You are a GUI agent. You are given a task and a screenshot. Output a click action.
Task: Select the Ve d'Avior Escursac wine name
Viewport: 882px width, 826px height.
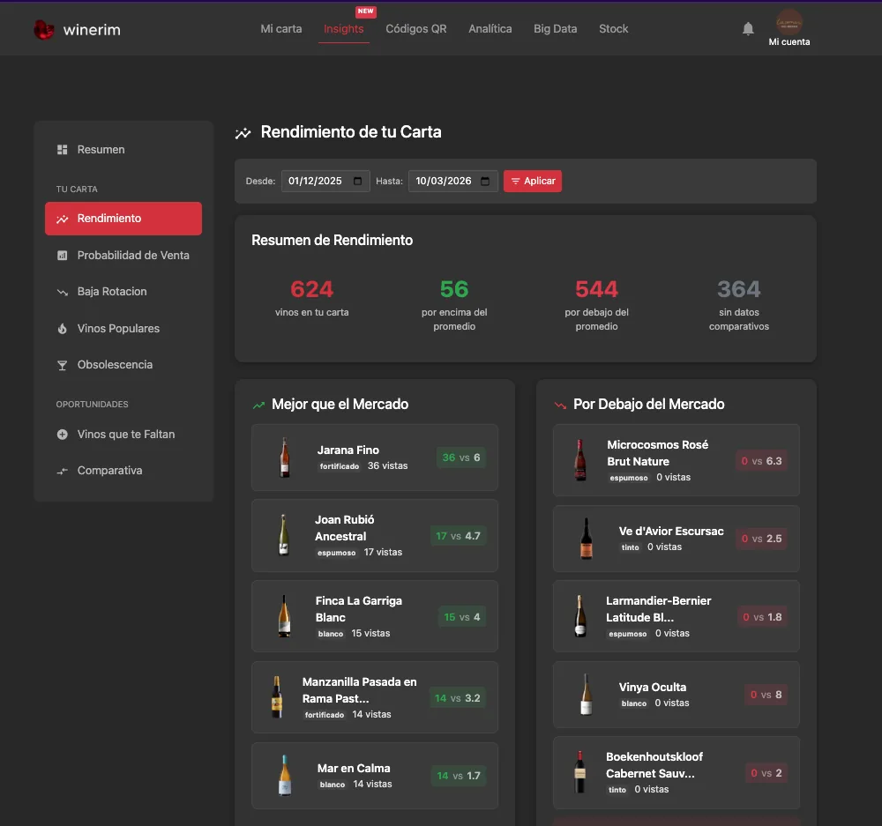[671, 532]
